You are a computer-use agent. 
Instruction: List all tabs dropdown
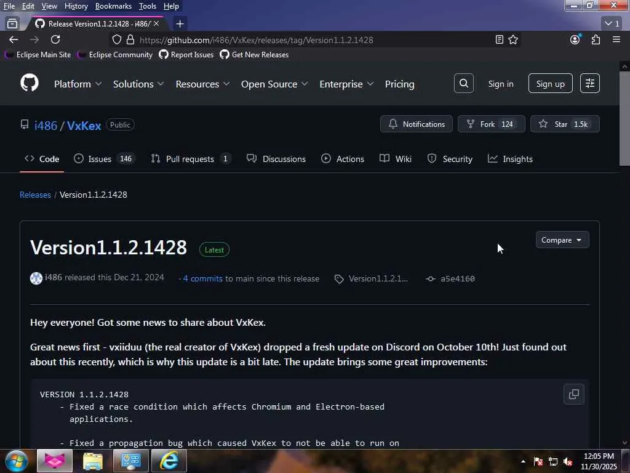coord(612,24)
